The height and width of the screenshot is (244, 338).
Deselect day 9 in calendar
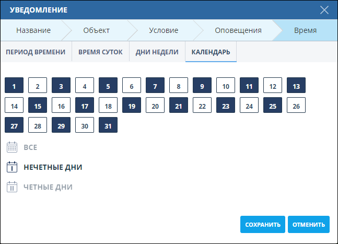pos(202,85)
